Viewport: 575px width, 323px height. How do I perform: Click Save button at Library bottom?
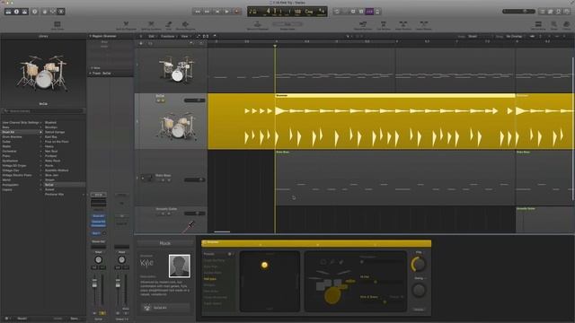click(x=75, y=319)
